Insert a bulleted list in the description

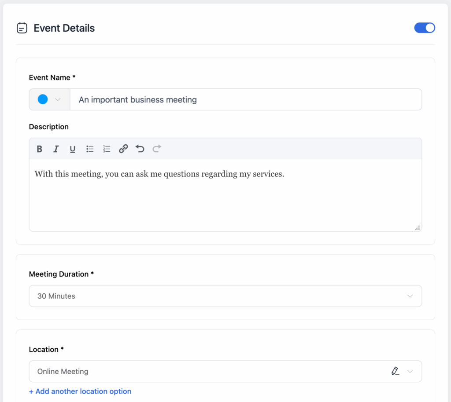[x=90, y=149]
